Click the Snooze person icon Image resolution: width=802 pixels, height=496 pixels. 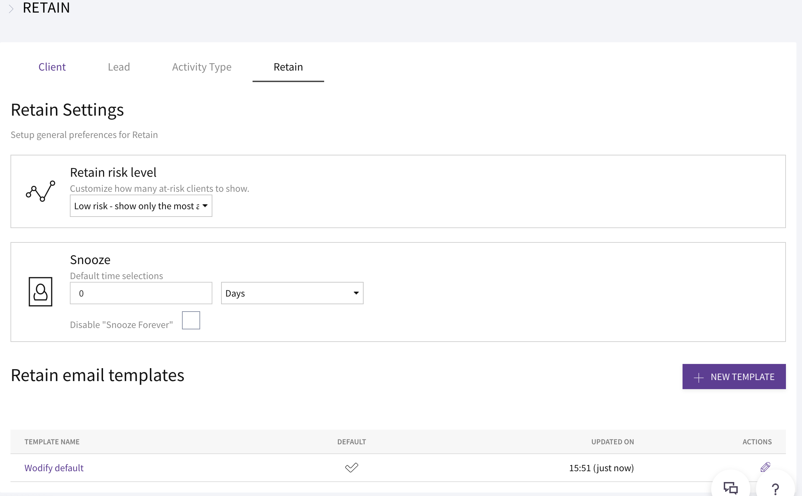41,292
